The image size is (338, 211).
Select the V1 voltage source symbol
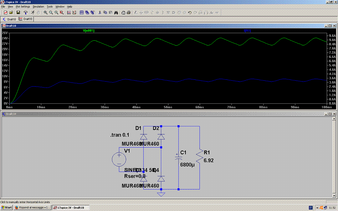tap(119, 159)
